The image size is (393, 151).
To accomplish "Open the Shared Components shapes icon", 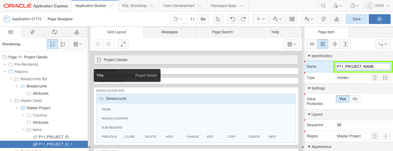I will pyautogui.click(x=336, y=19).
